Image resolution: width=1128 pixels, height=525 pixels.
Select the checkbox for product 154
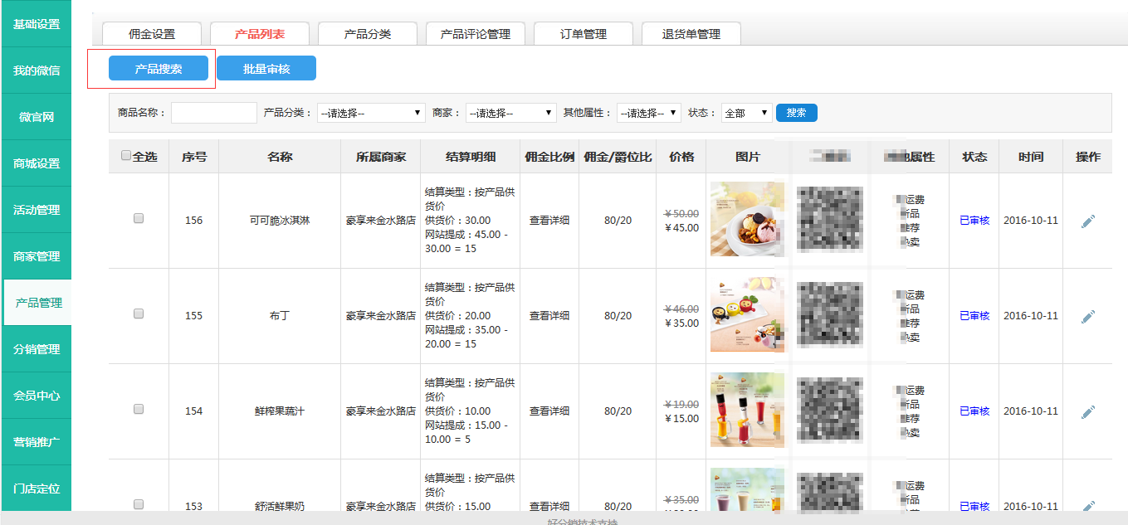pos(139,409)
